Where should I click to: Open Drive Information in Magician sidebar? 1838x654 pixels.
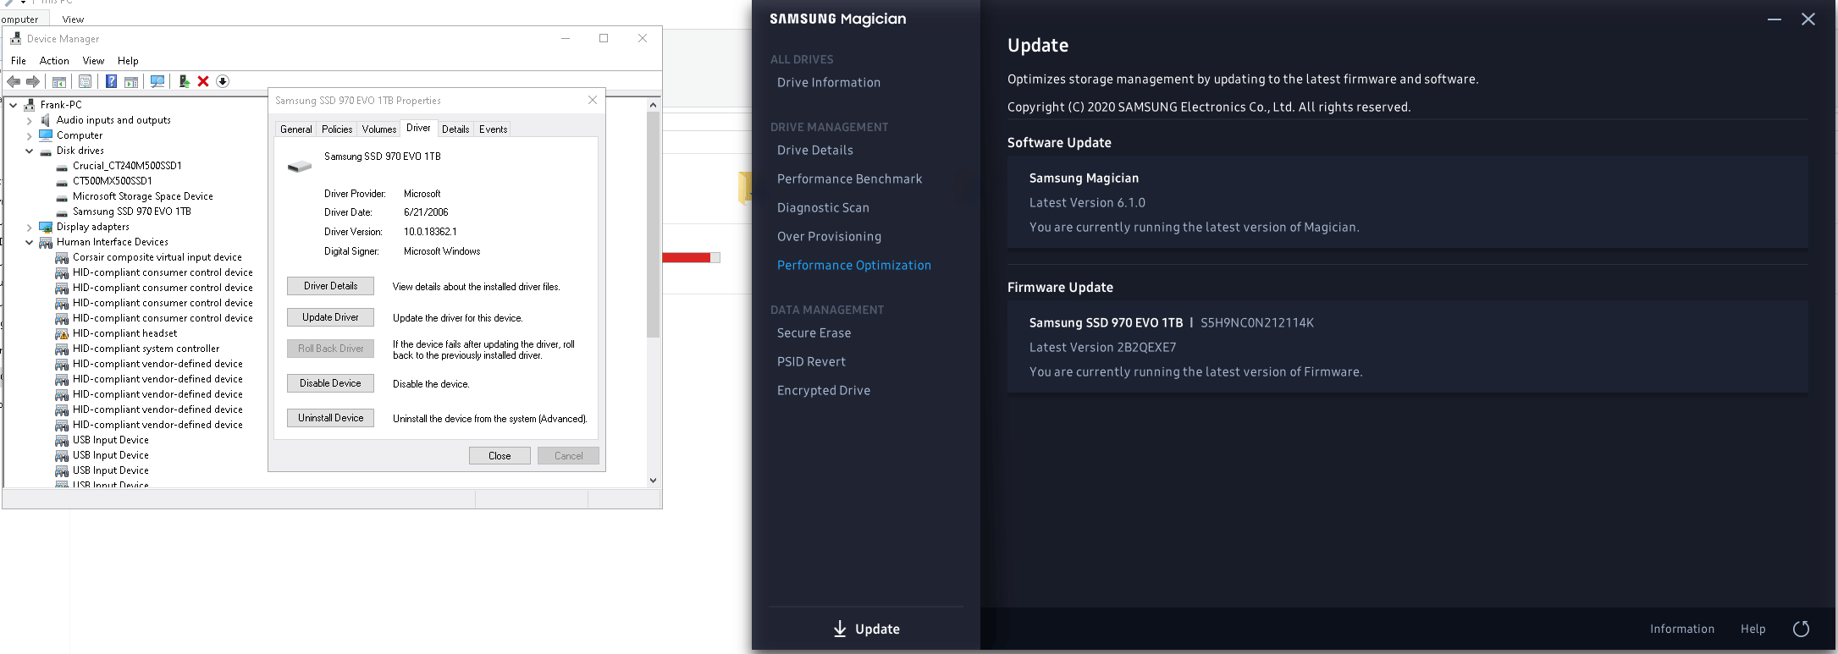[x=829, y=82]
